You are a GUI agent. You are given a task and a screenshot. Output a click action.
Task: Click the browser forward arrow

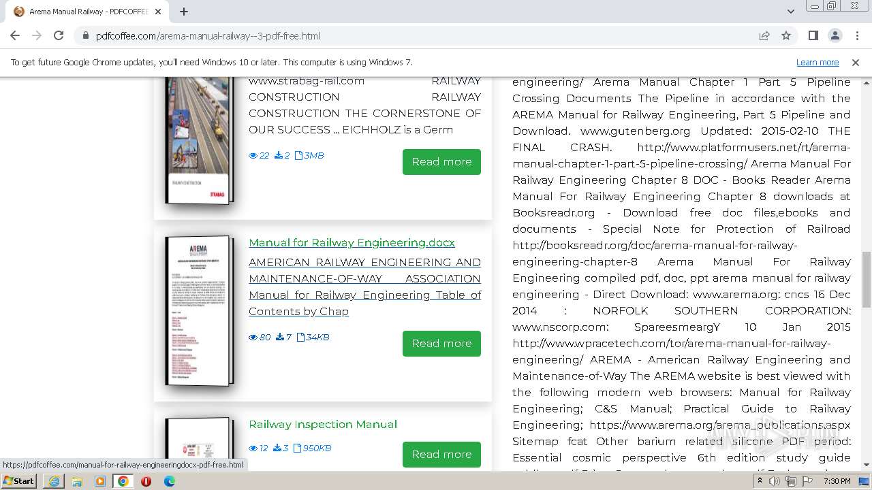(x=37, y=35)
